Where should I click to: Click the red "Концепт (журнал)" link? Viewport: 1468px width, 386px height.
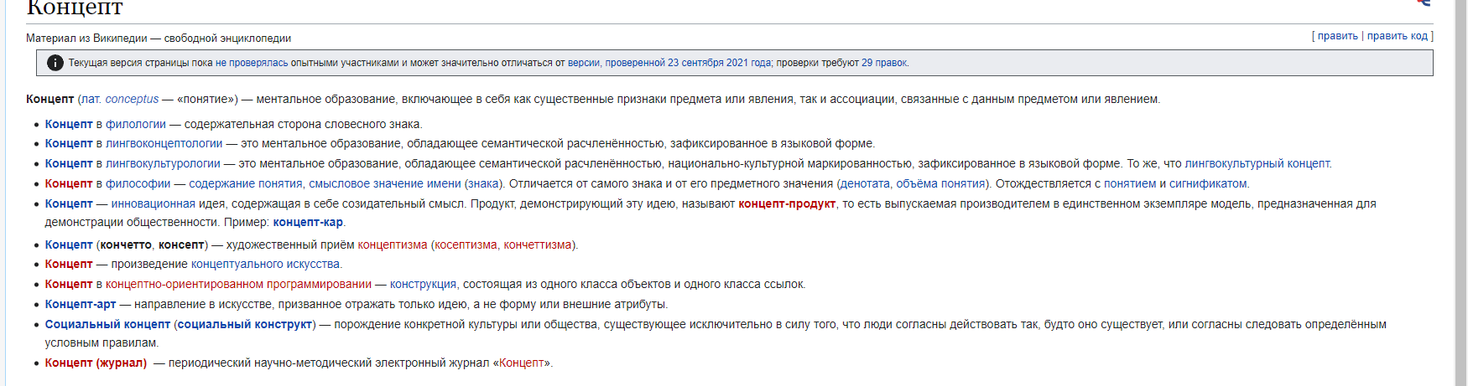click(x=96, y=363)
